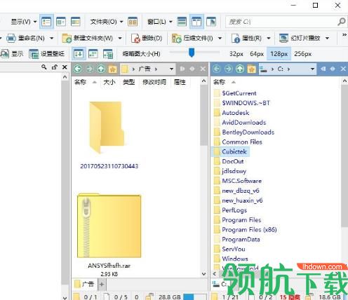Choose the dual pane window layout icon
The width and height of the screenshot is (348, 300).
(x=196, y=22)
